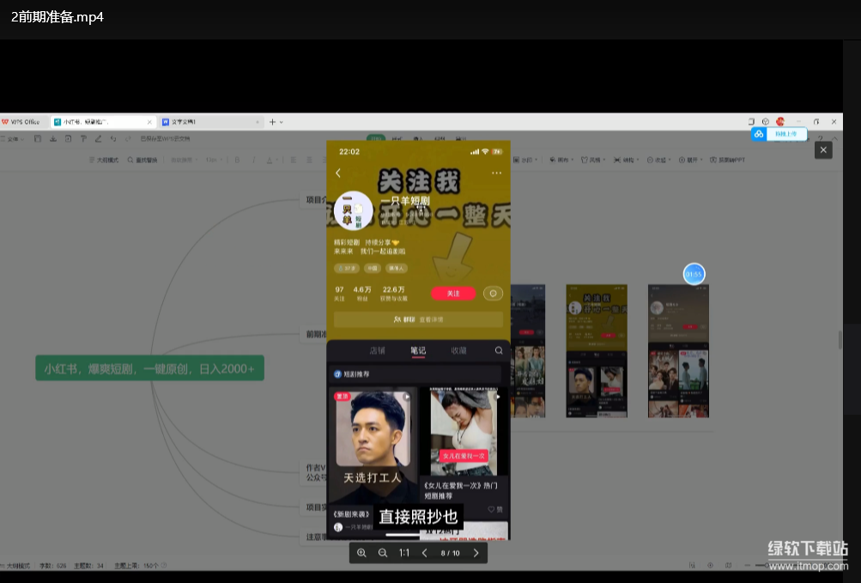Select the yellow profile thumbnail in the document

click(x=597, y=351)
